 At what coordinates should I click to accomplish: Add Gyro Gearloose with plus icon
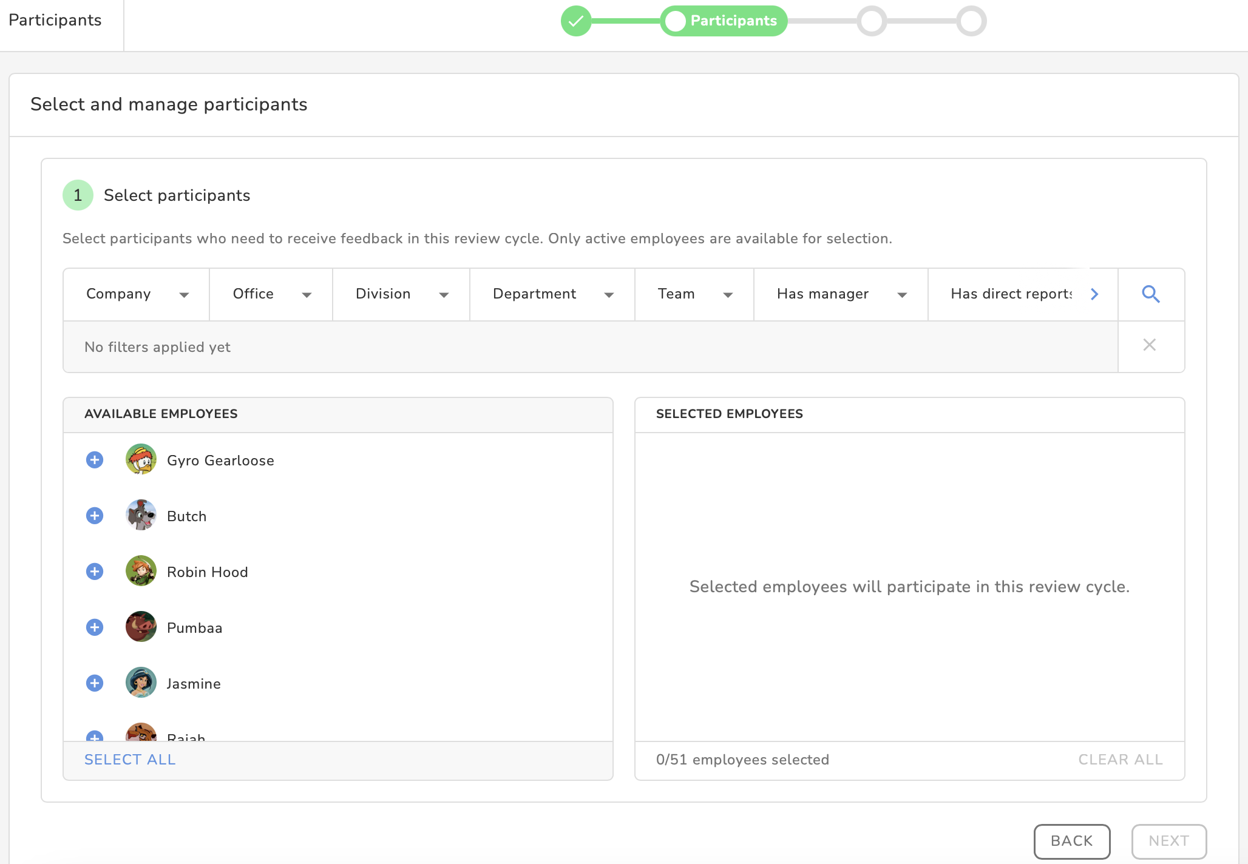point(95,460)
